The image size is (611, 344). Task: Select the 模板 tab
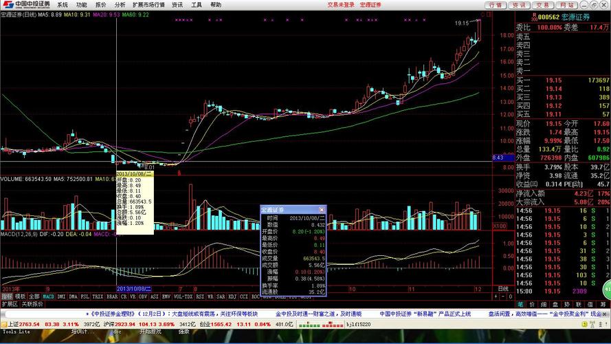(20, 297)
